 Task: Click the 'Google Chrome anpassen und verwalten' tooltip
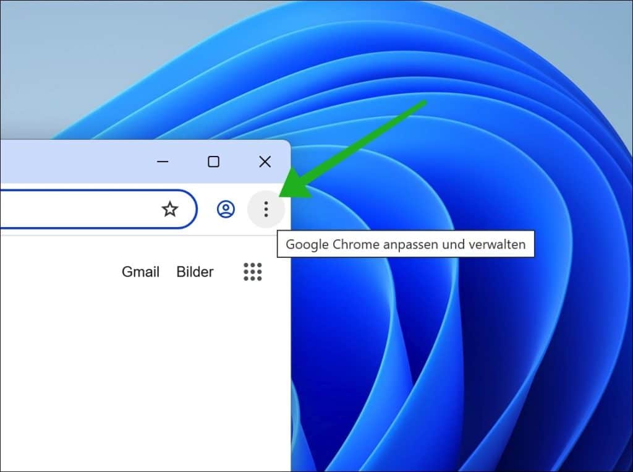(406, 244)
